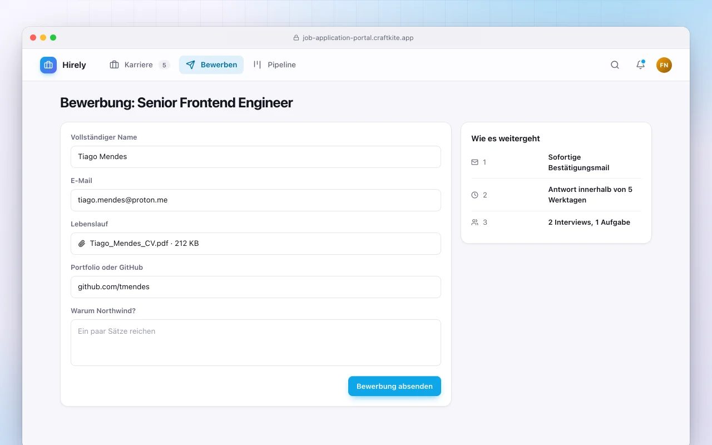
Task: Submit with Bewerbung absenden button
Action: pos(394,386)
